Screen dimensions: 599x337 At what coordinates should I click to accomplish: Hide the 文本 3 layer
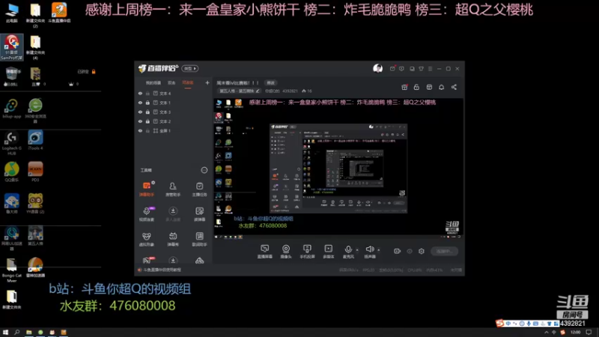140,112
